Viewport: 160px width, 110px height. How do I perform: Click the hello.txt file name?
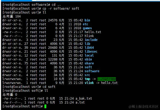[x=93, y=32]
